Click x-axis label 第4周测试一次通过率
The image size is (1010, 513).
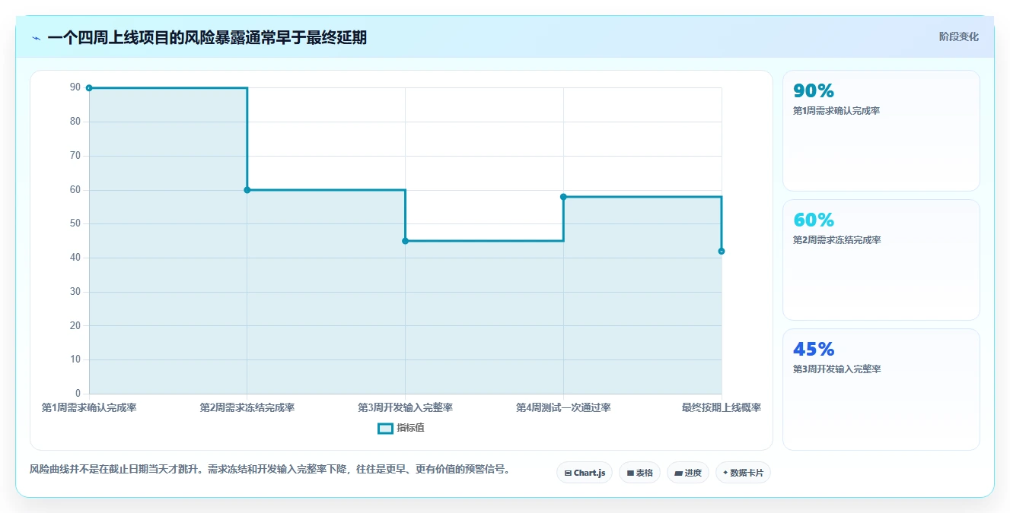563,407
